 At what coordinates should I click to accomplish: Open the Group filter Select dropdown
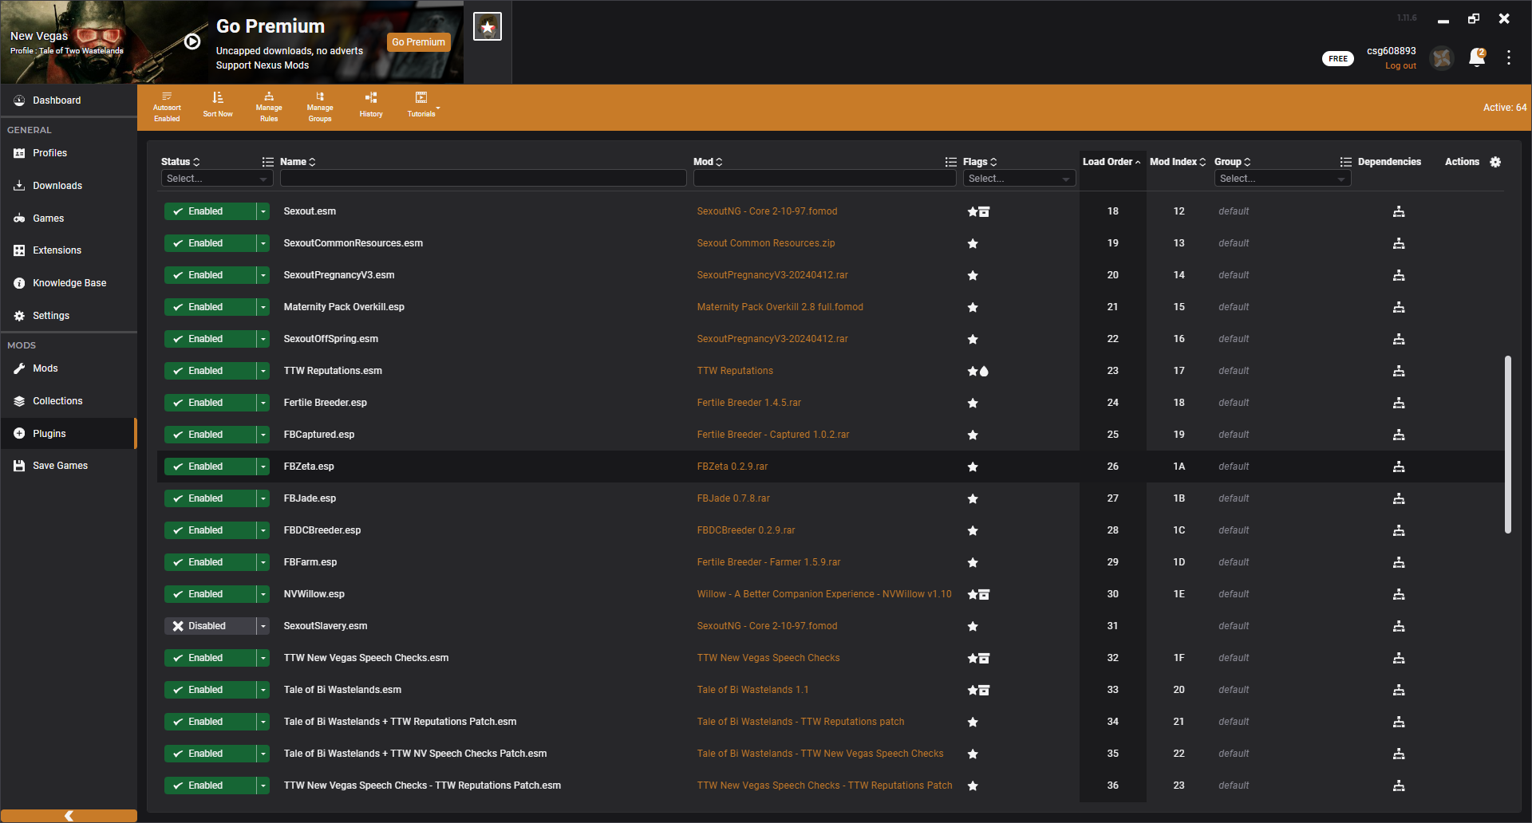pyautogui.click(x=1282, y=179)
